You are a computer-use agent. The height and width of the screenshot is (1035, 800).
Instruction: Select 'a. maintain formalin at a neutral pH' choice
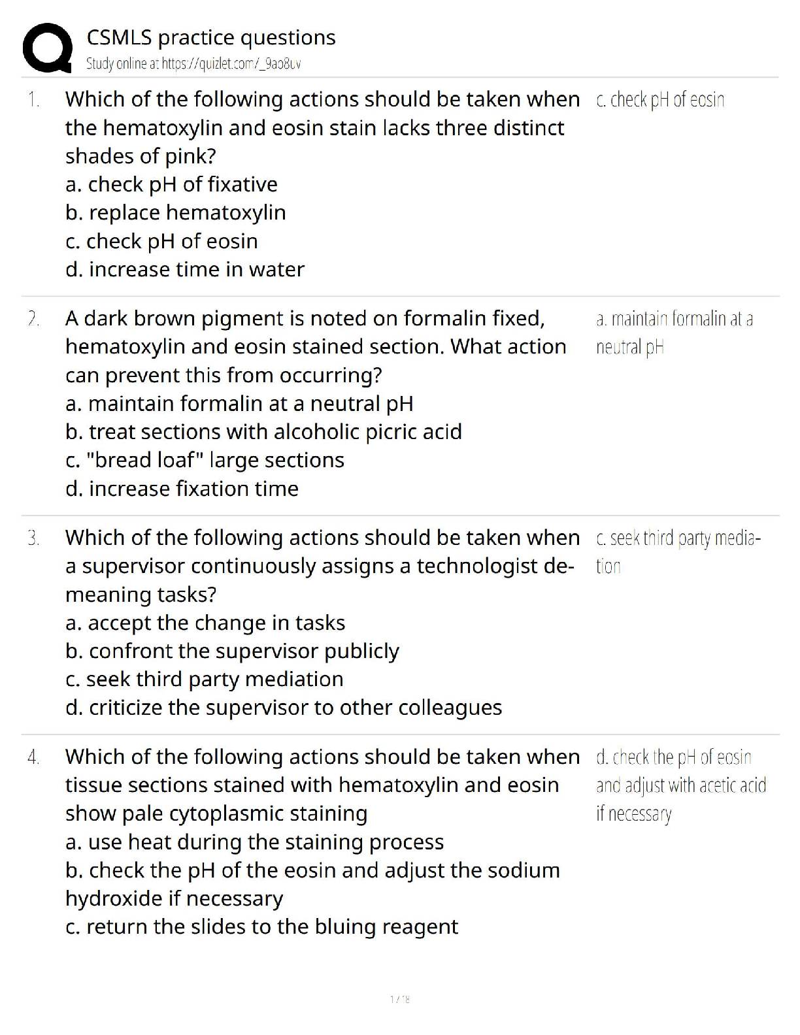[239, 404]
